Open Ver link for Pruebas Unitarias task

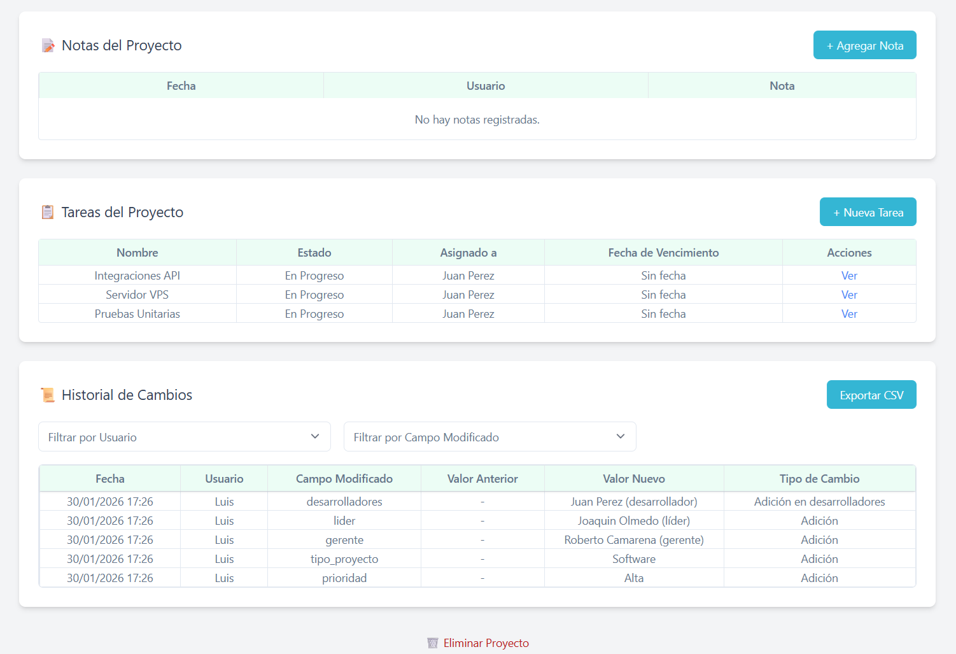click(x=849, y=314)
